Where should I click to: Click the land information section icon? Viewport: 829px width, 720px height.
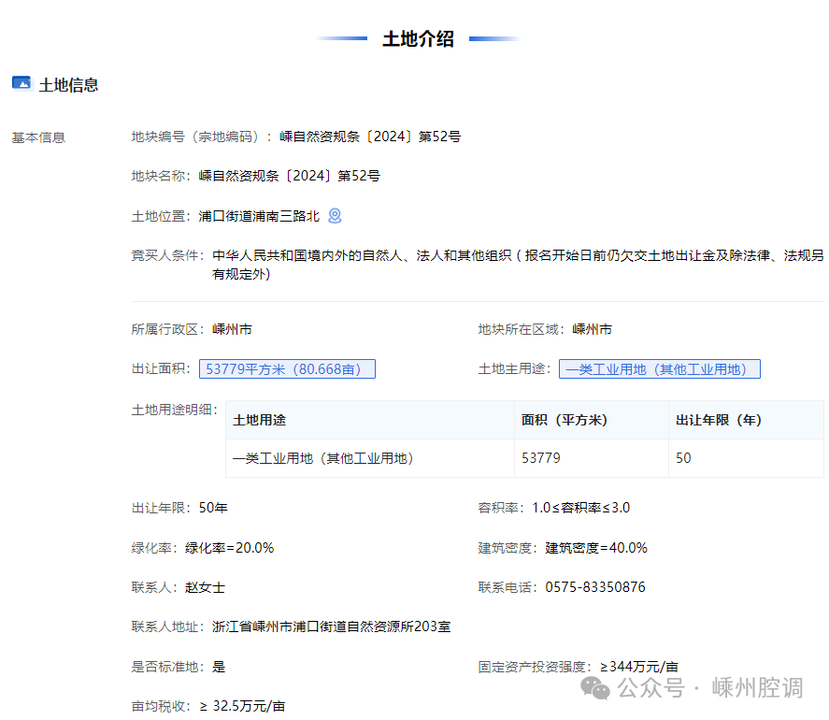pos(21,83)
